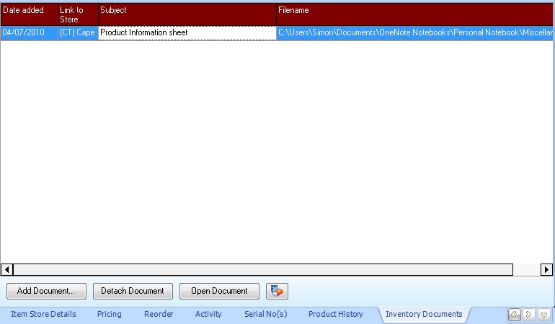Click the icon button beside Open Document

(x=277, y=291)
